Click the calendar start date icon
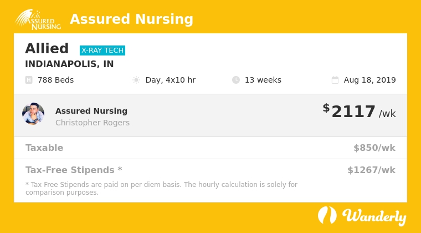421x233 pixels. tap(335, 80)
